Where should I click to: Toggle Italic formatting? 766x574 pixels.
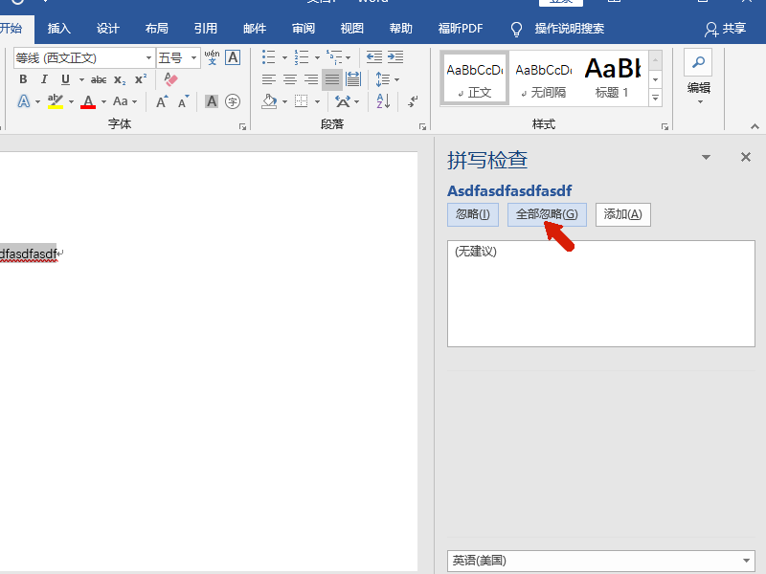[44, 79]
